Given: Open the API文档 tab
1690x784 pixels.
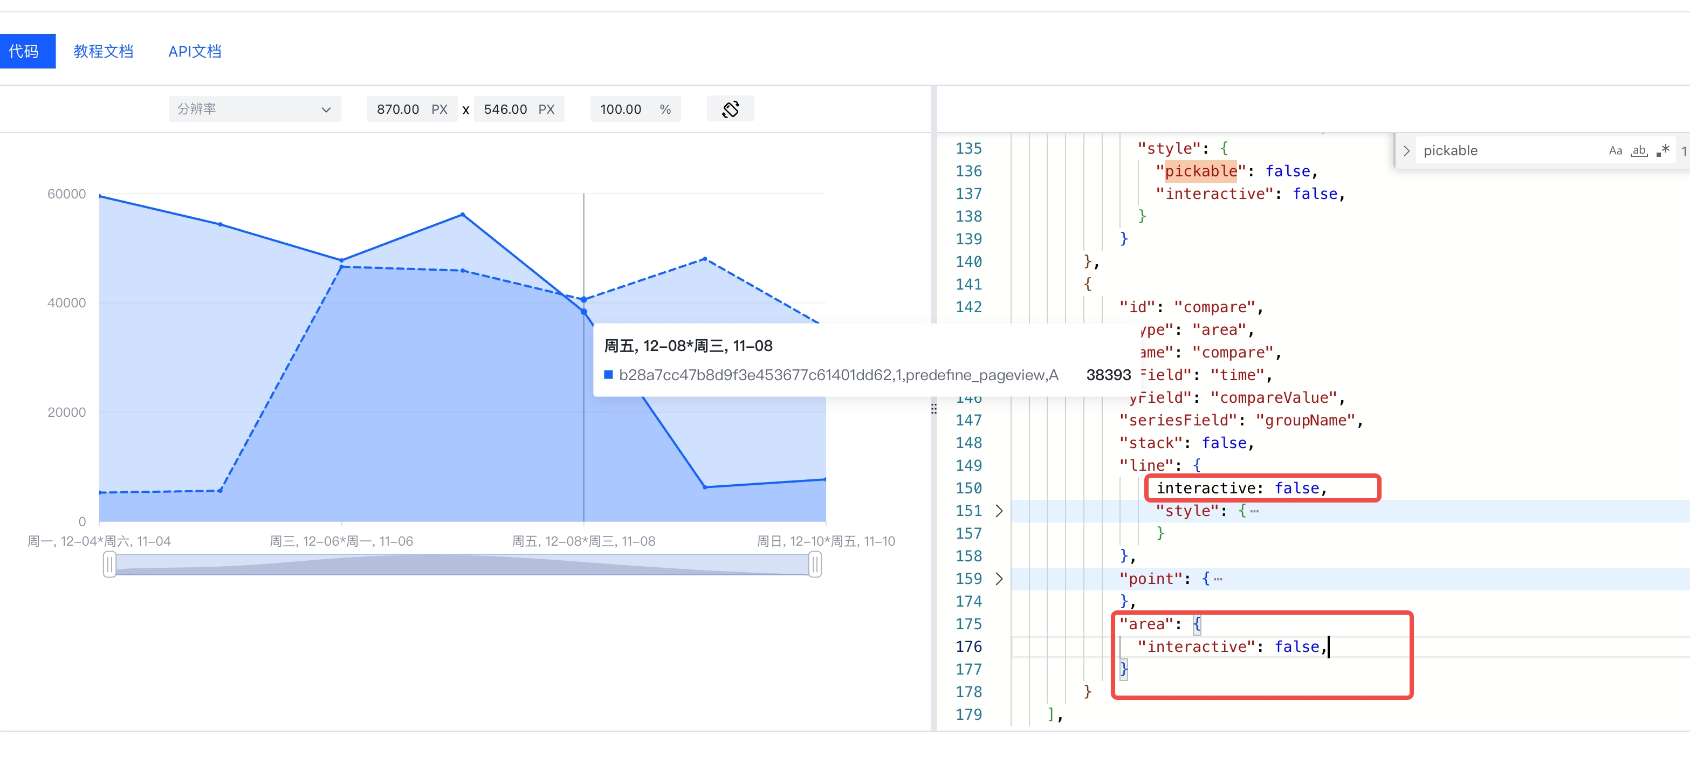Looking at the screenshot, I should (x=195, y=51).
